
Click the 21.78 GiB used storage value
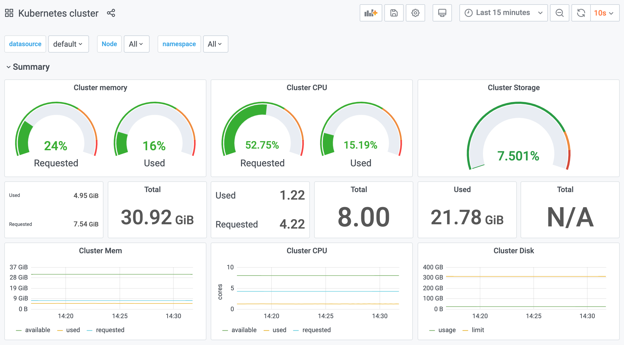pyautogui.click(x=467, y=217)
